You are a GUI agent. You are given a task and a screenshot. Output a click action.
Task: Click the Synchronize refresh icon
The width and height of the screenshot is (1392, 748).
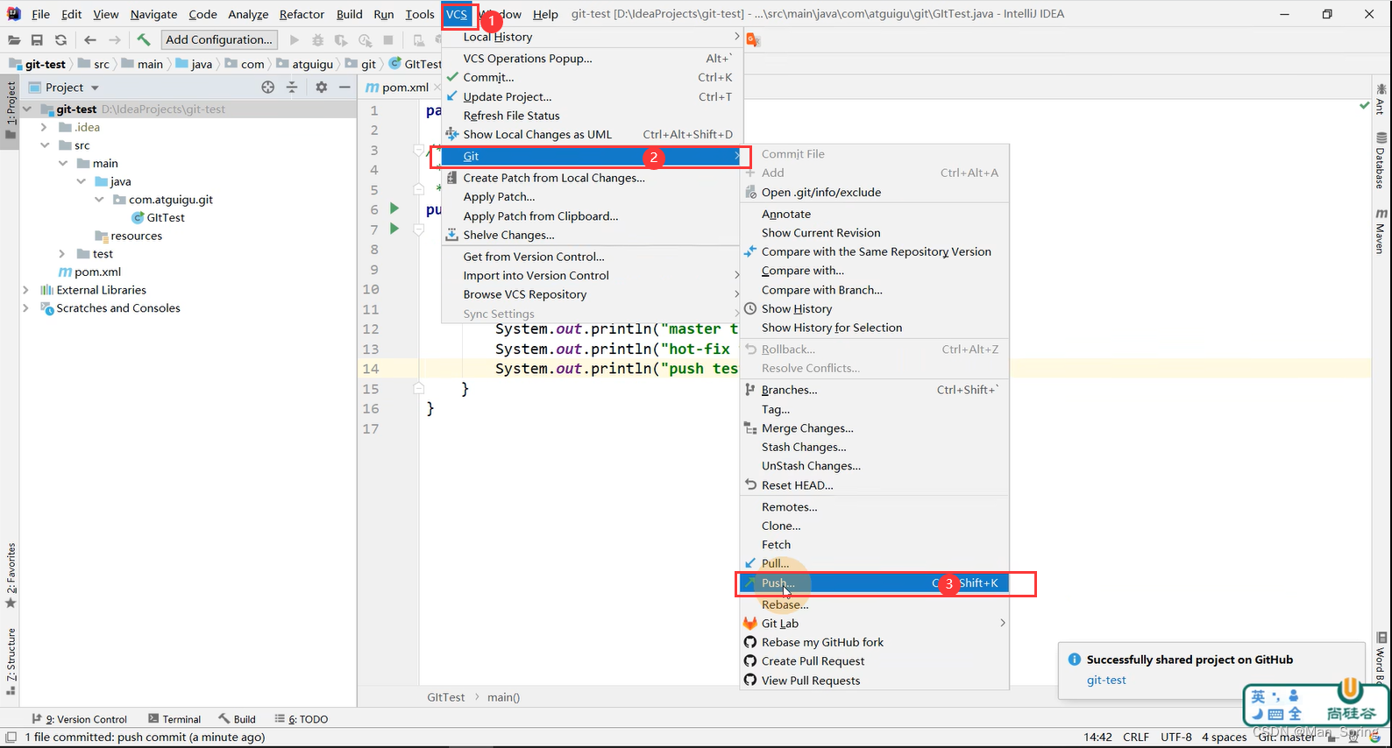(60, 39)
